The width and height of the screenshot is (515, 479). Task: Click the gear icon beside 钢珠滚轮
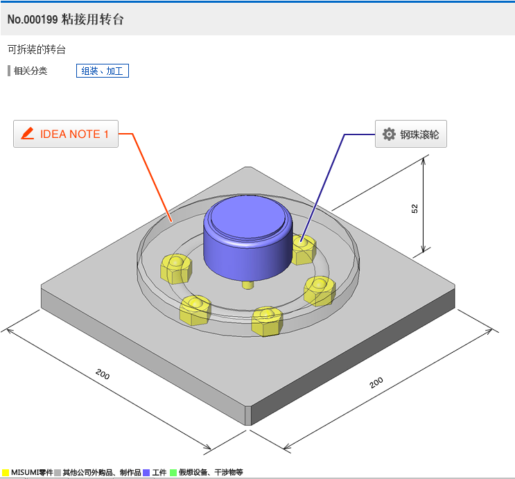tap(389, 134)
